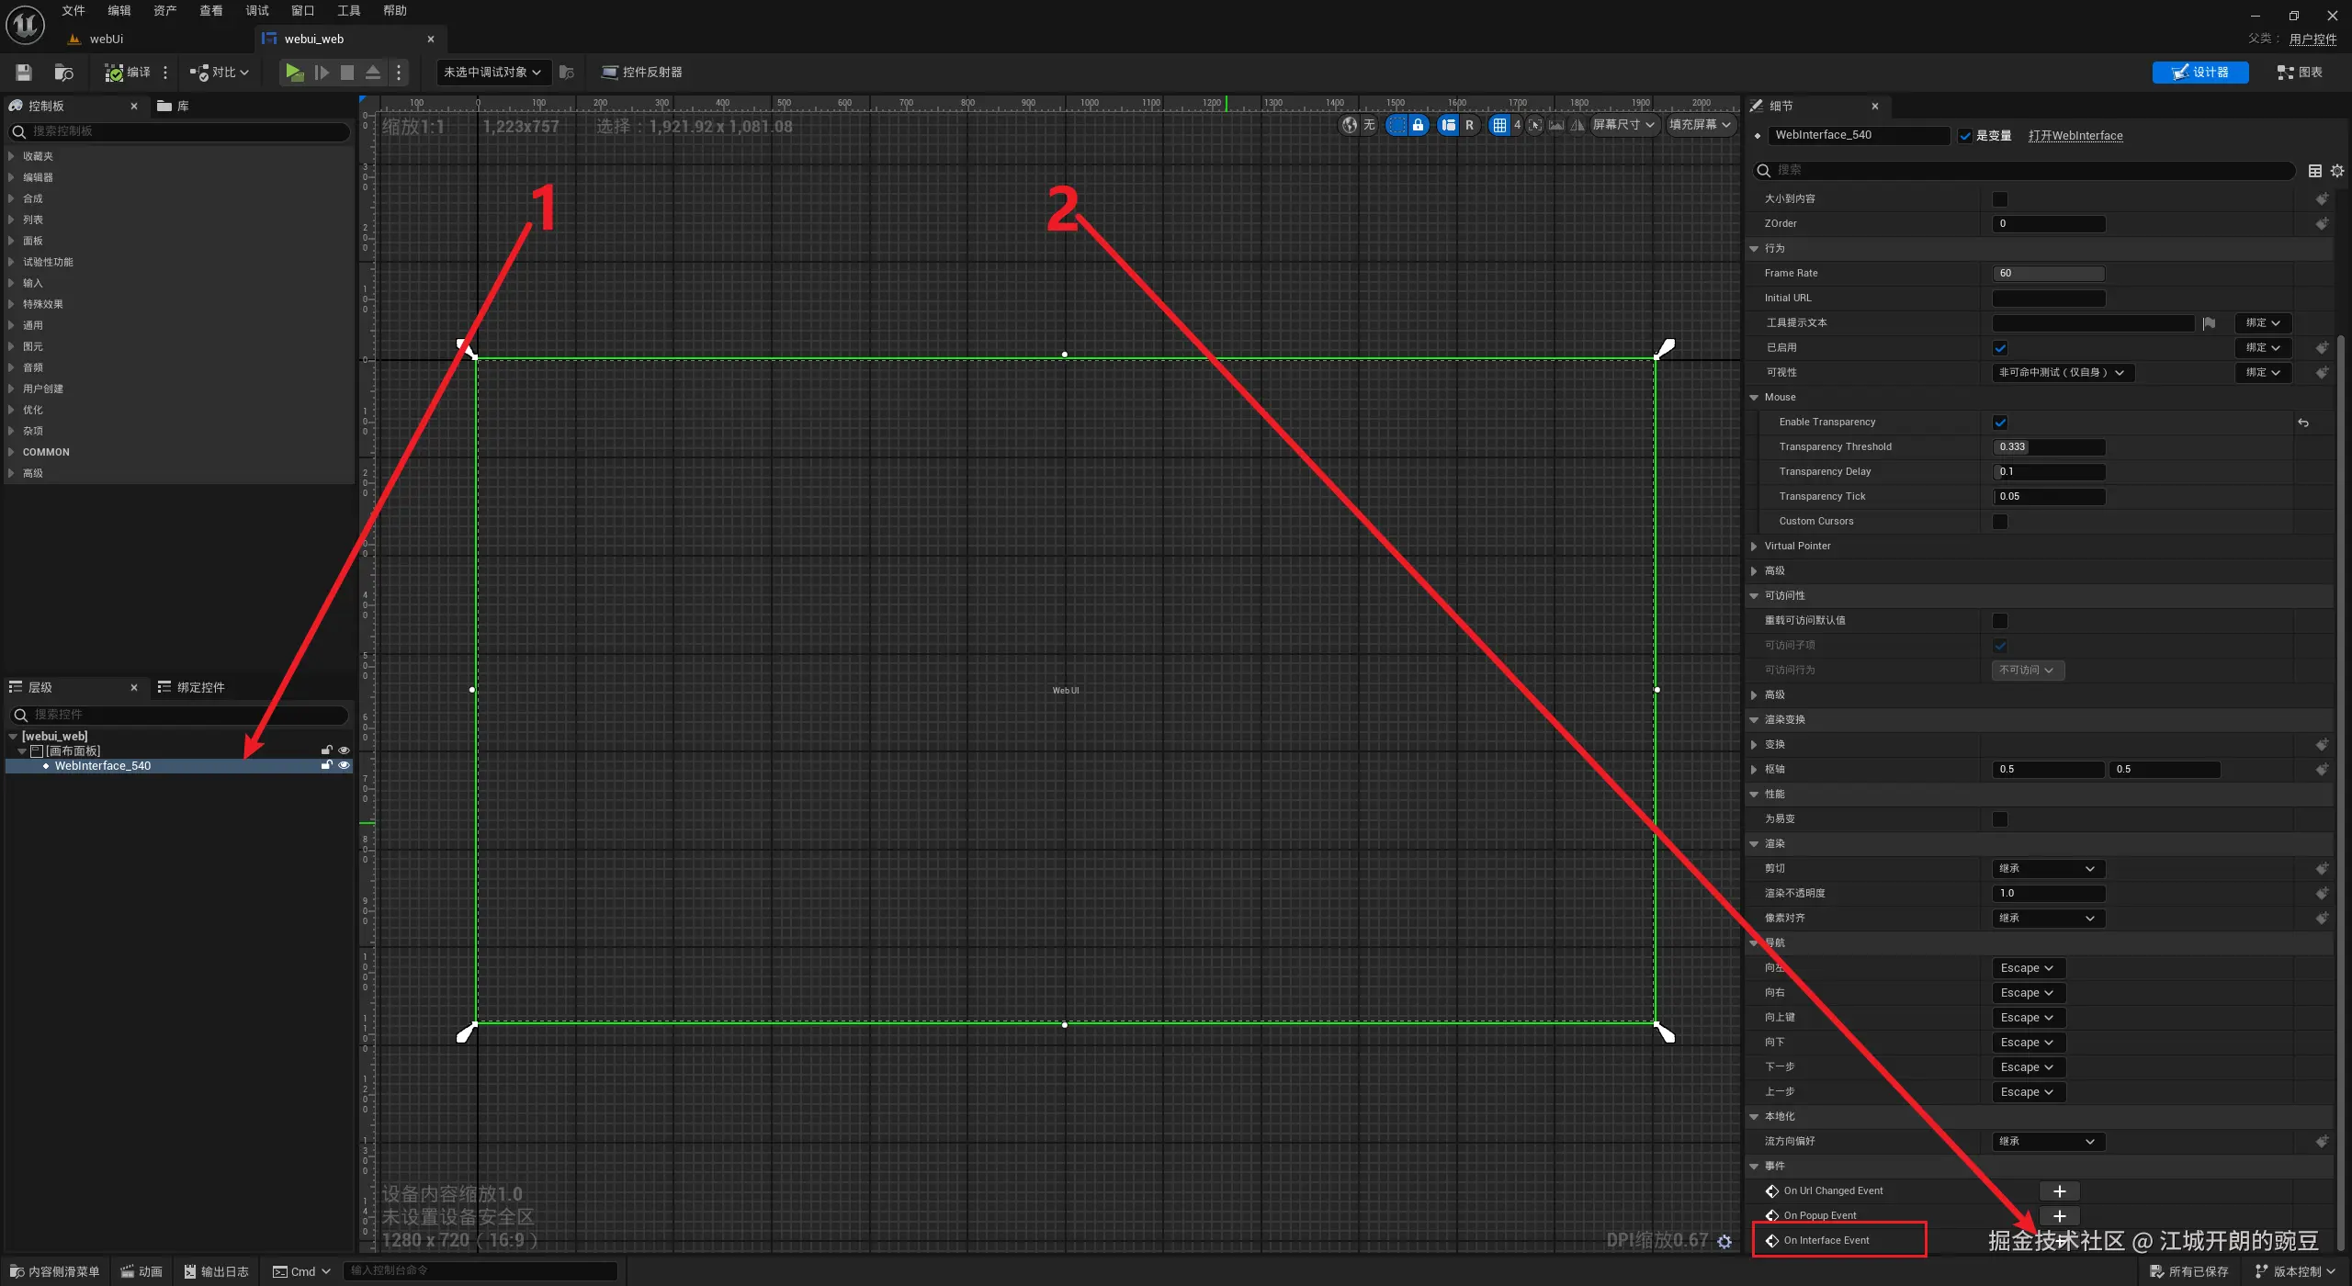Switch to the webUi tab
This screenshot has width=2352, height=1286.
106,39
